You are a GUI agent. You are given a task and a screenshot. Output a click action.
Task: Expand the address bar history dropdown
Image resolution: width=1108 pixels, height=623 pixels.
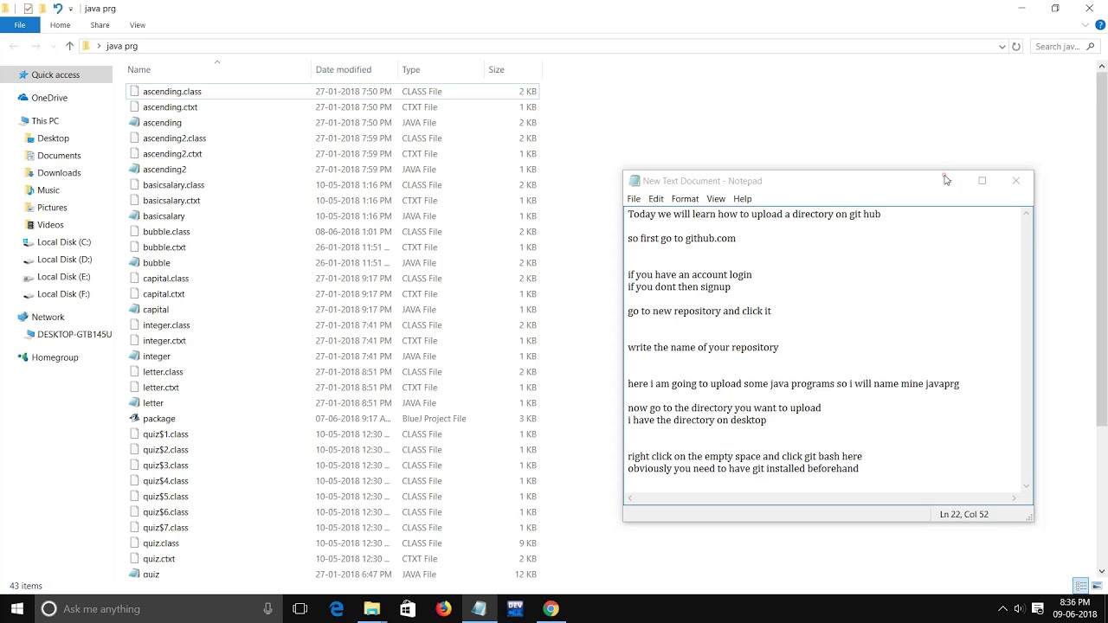point(1002,46)
